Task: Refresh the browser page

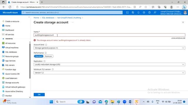Action: (x=10, y=7)
